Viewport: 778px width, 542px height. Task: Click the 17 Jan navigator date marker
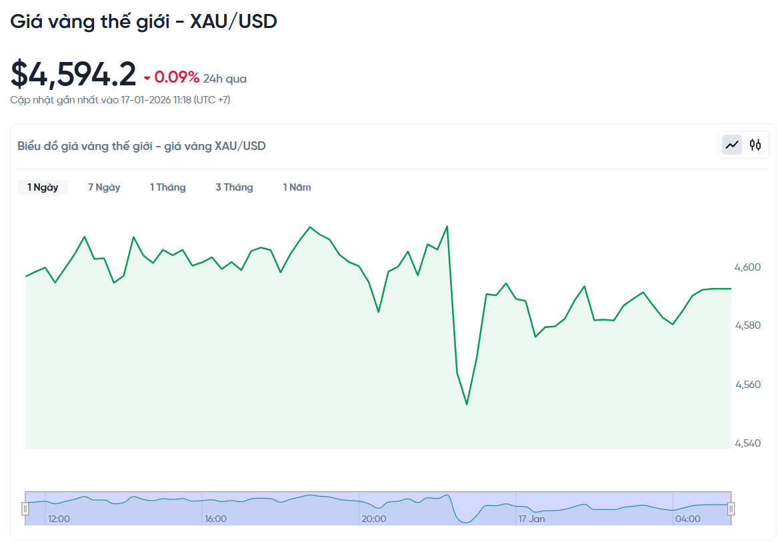pos(531,519)
